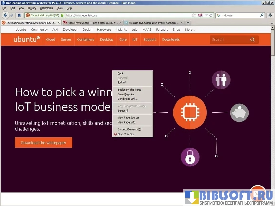
Task: Reload page using address bar reload icon
Action: tap(211, 15)
